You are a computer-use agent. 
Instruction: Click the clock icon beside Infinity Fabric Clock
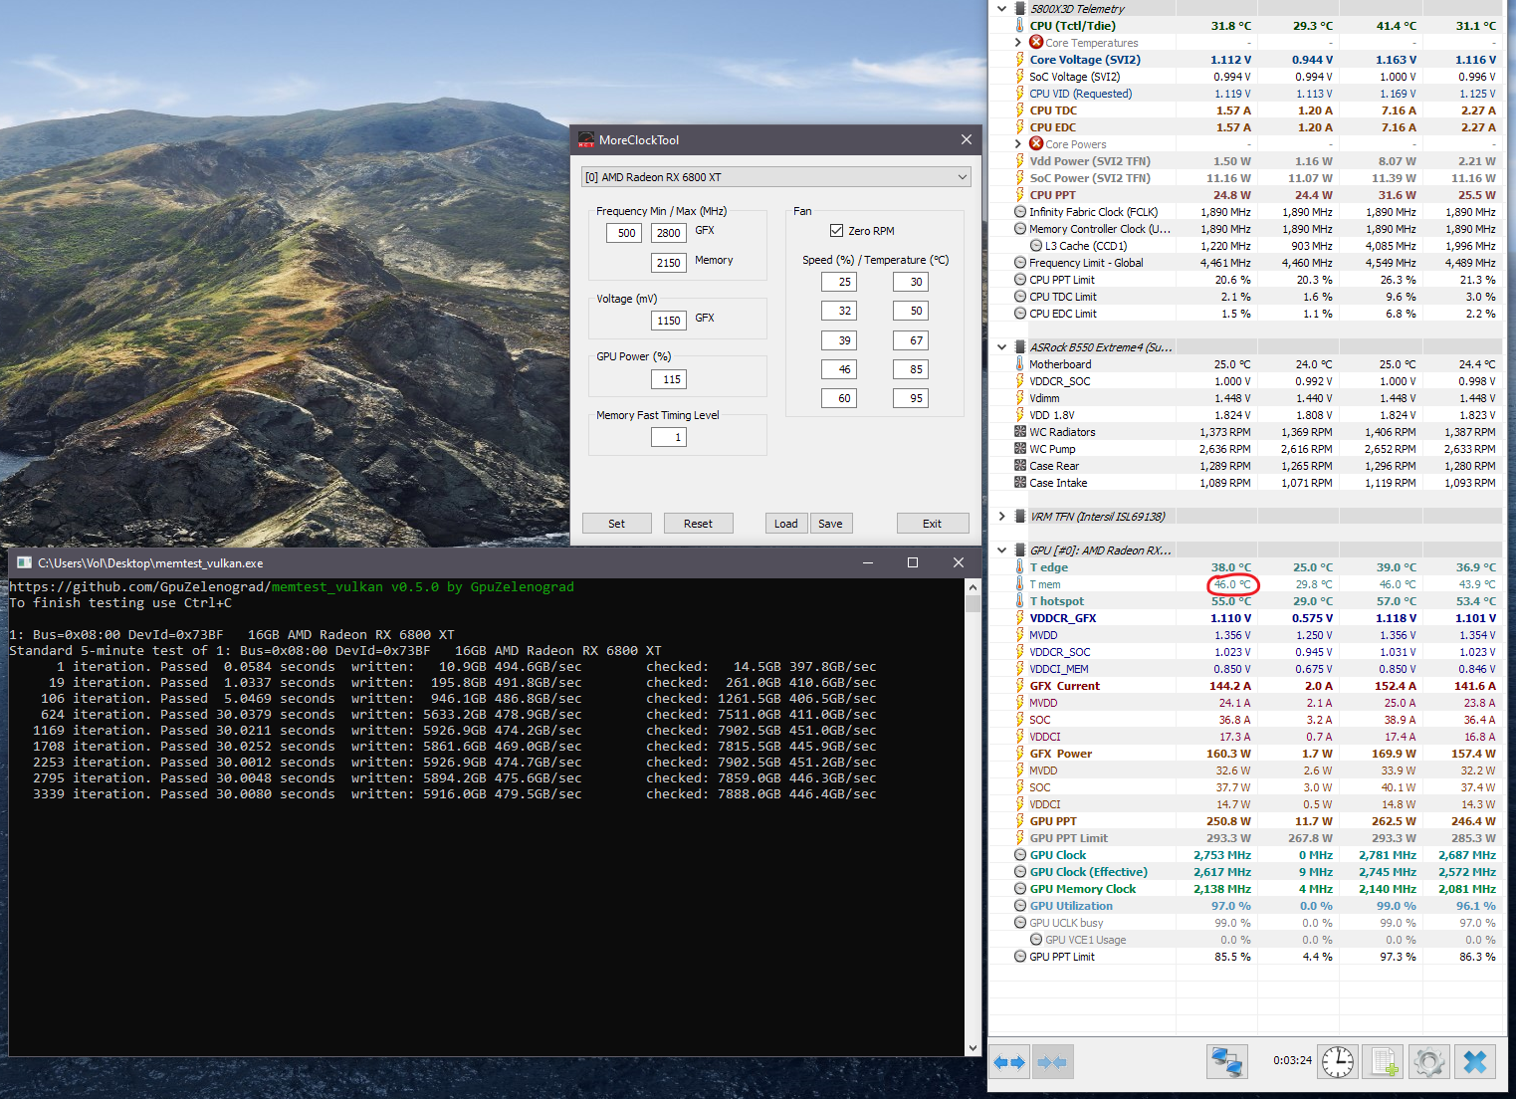pyautogui.click(x=1020, y=212)
